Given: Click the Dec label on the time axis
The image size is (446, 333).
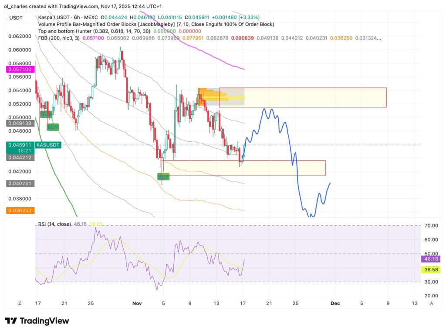Looking at the screenshot, I should click(x=335, y=303).
